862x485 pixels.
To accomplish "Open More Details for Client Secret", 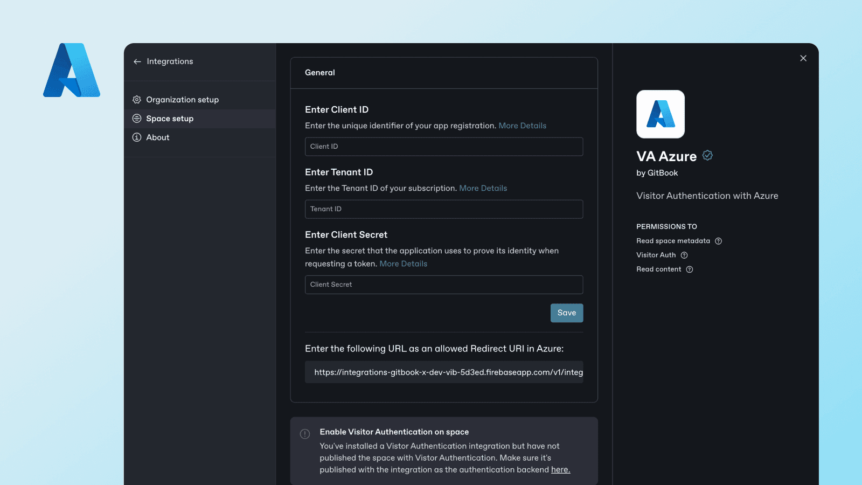I will (404, 264).
